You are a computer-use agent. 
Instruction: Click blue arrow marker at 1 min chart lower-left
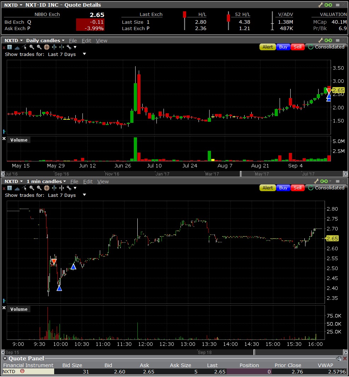click(4, 301)
